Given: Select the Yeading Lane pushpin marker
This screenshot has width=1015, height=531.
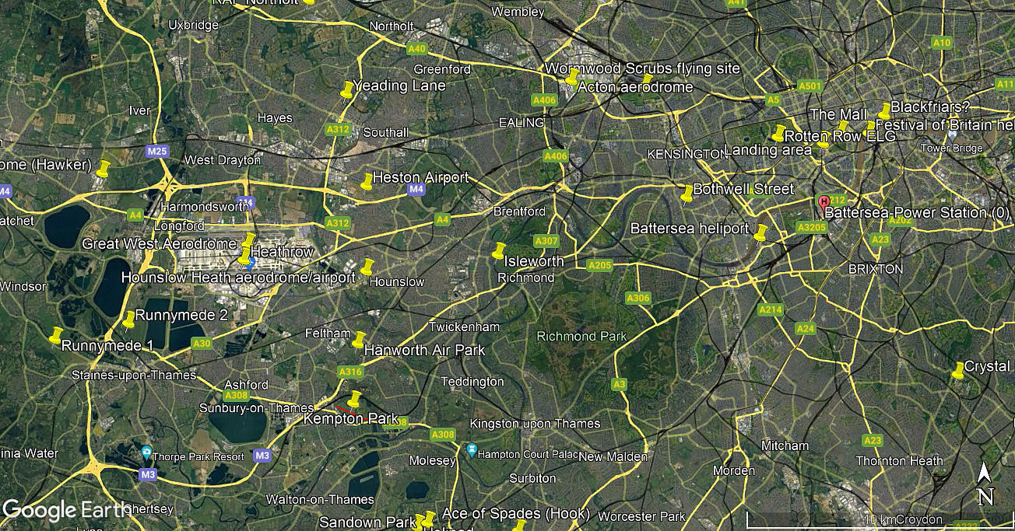Looking at the screenshot, I should point(347,90).
